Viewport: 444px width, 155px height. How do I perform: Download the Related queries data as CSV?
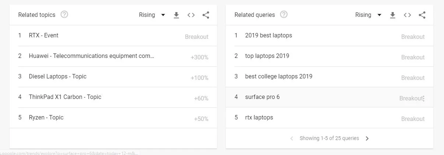[x=393, y=15]
